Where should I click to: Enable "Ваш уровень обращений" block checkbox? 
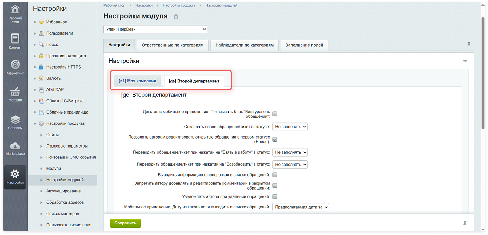pos(275,114)
